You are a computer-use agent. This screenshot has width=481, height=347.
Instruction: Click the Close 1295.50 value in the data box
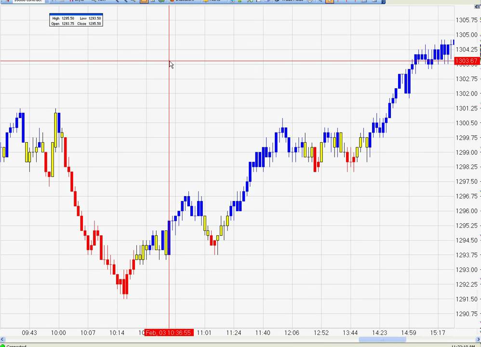pyautogui.click(x=94, y=24)
